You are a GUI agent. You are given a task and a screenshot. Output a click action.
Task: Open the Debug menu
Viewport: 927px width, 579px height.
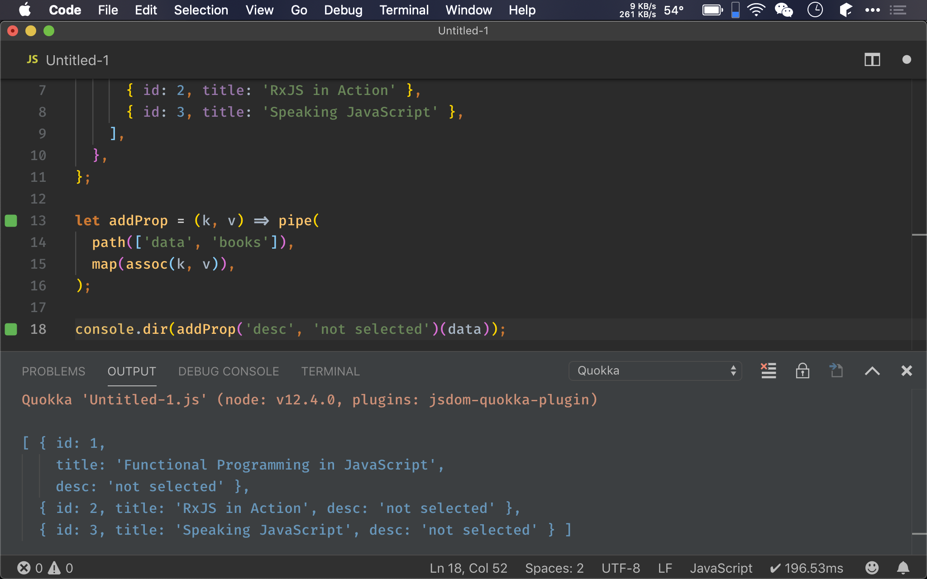point(344,10)
